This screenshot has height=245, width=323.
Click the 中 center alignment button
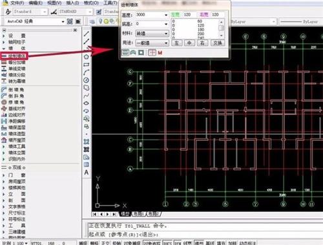189,43
